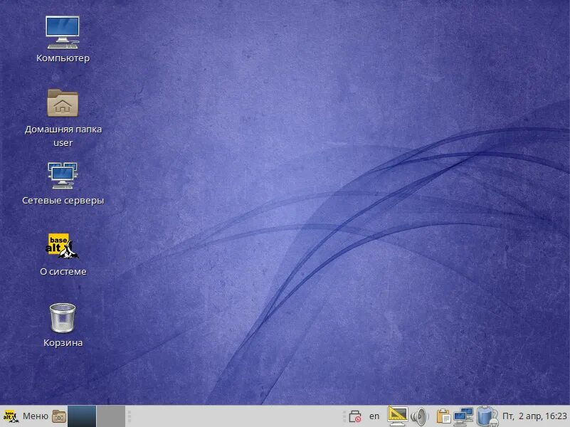The image size is (570, 427).
Task: Click the clock showing Пт, 2 апр, 16:23
Action: coord(534,416)
